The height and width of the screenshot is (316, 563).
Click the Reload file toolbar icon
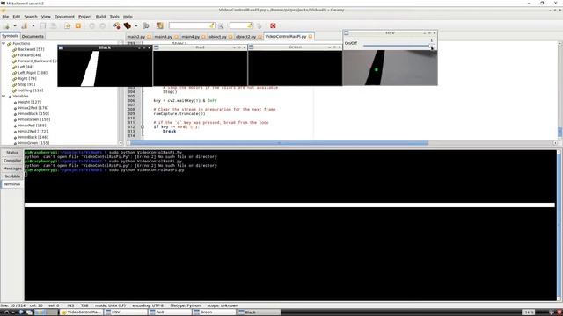tap(68, 25)
